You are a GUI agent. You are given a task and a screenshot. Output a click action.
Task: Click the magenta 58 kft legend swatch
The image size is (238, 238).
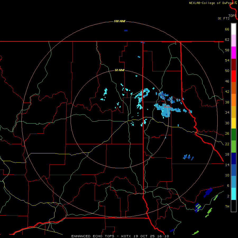[x=234, y=53]
